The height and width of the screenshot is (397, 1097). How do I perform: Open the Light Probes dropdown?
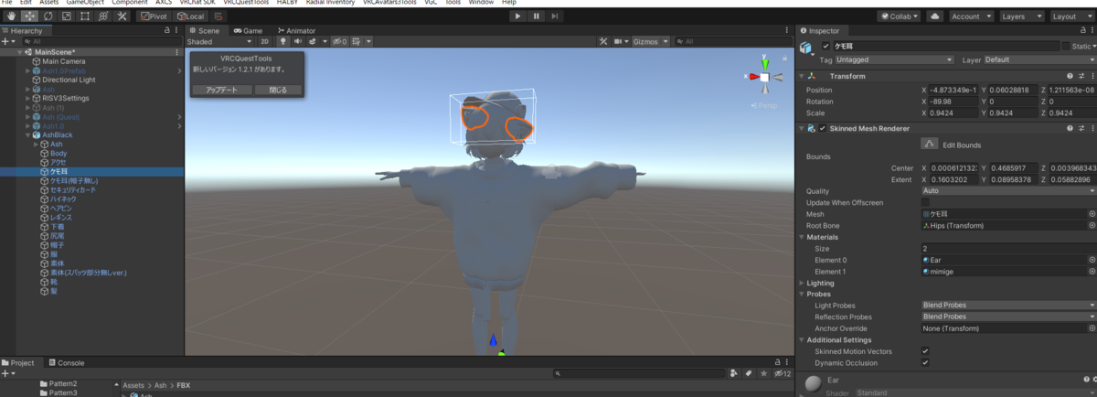1008,305
